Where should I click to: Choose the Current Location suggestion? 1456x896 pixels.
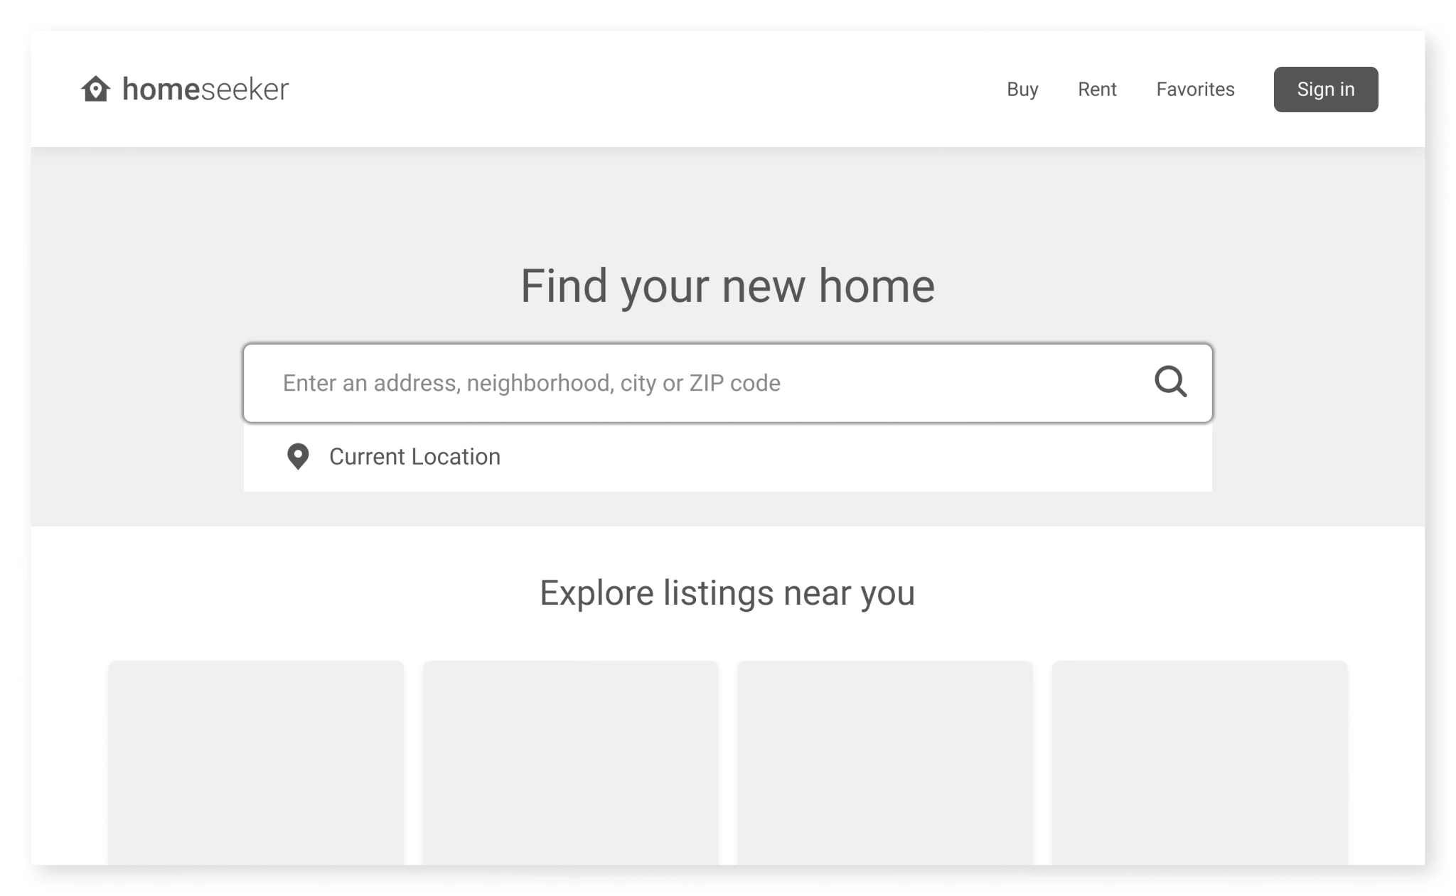(x=414, y=456)
